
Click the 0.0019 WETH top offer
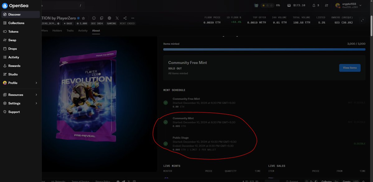pyautogui.click(x=257, y=22)
